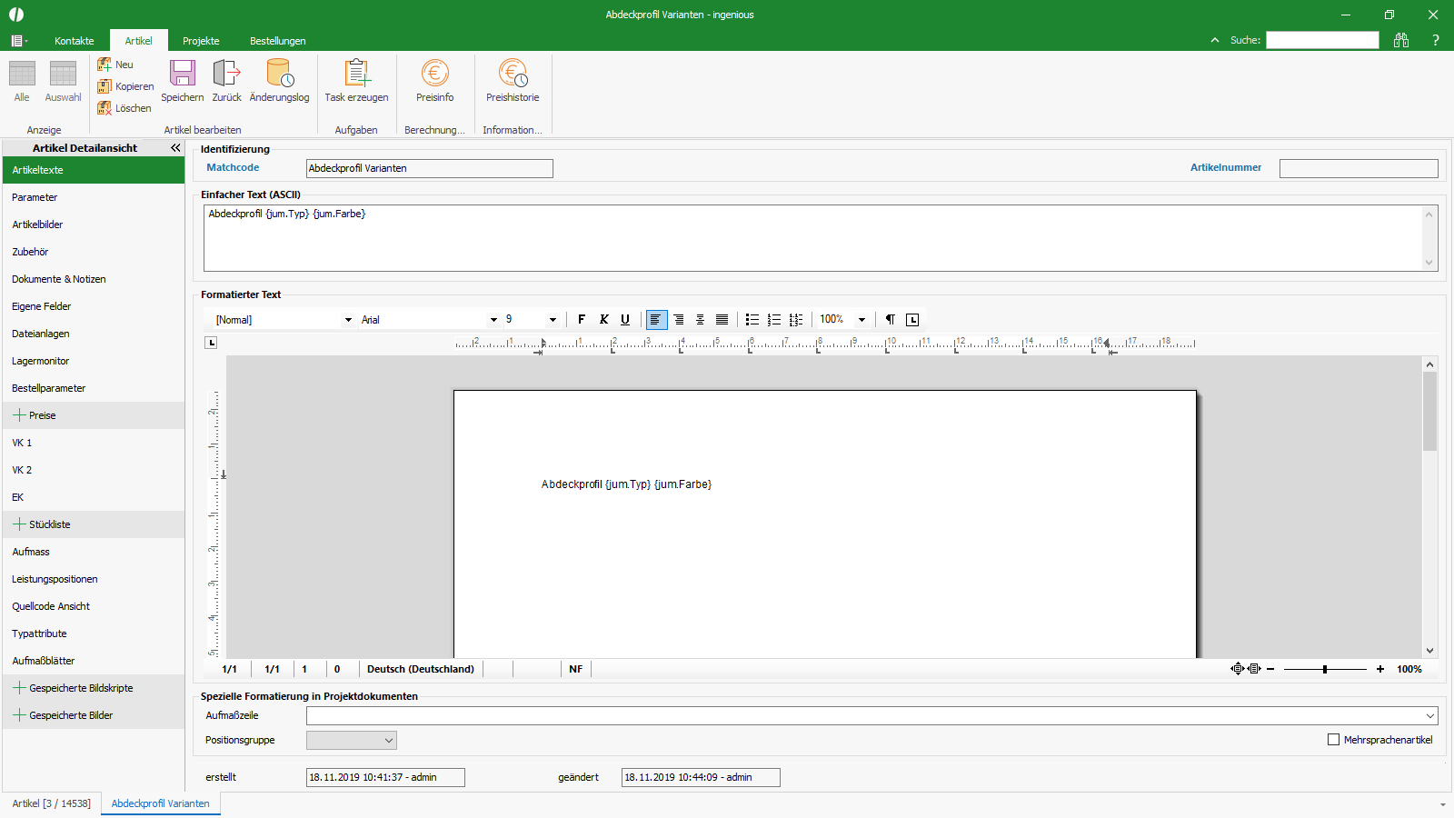Collapse the ribbon with chevron
The height and width of the screenshot is (818, 1454).
click(x=1215, y=40)
